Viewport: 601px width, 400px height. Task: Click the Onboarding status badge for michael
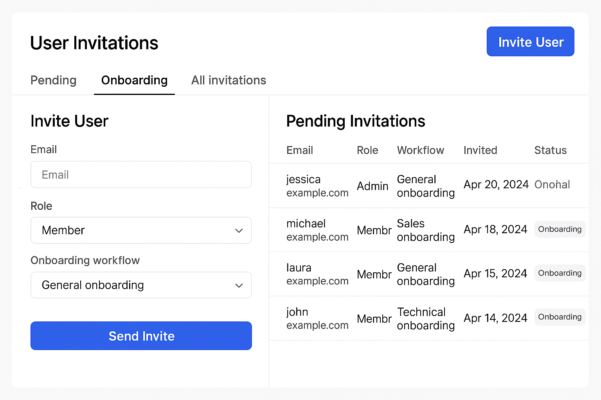click(x=560, y=229)
